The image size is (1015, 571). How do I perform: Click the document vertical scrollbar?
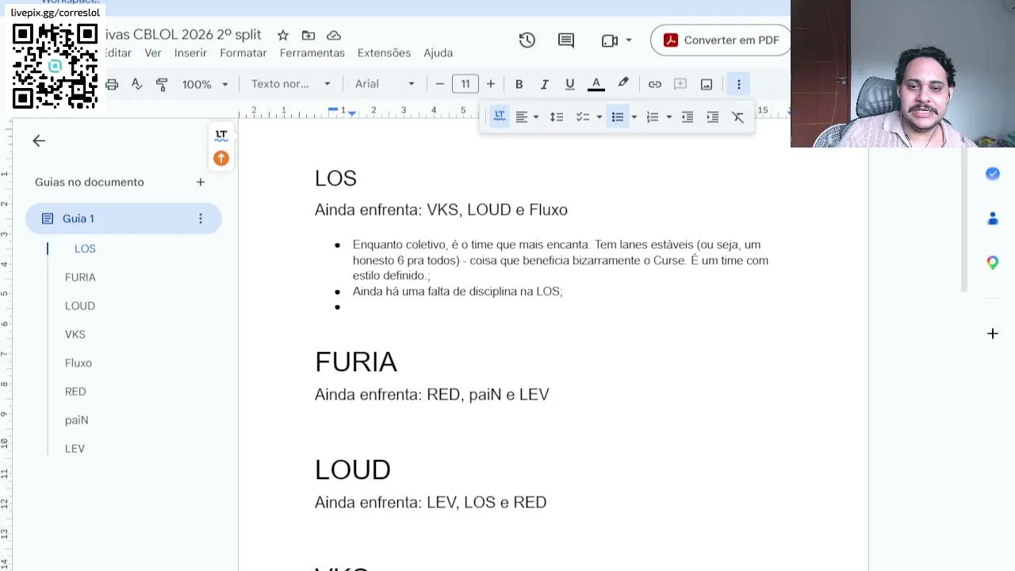[964, 220]
